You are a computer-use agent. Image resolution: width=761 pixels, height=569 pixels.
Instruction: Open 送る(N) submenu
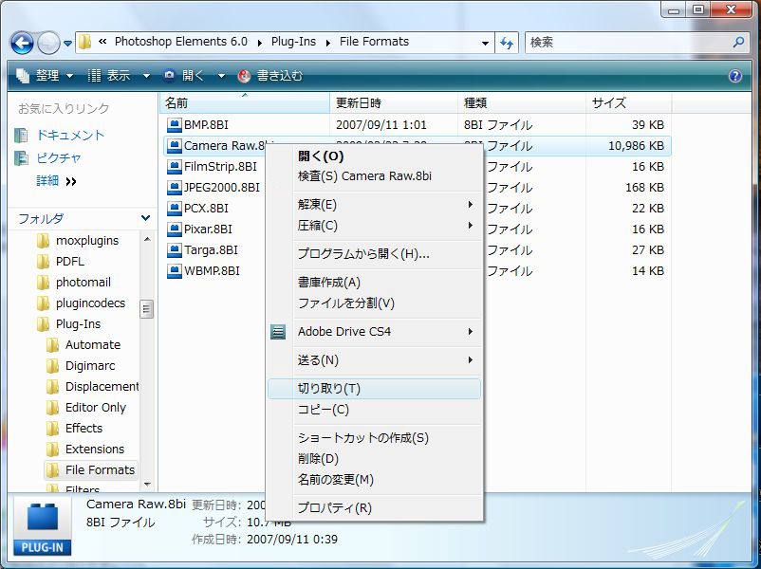374,360
